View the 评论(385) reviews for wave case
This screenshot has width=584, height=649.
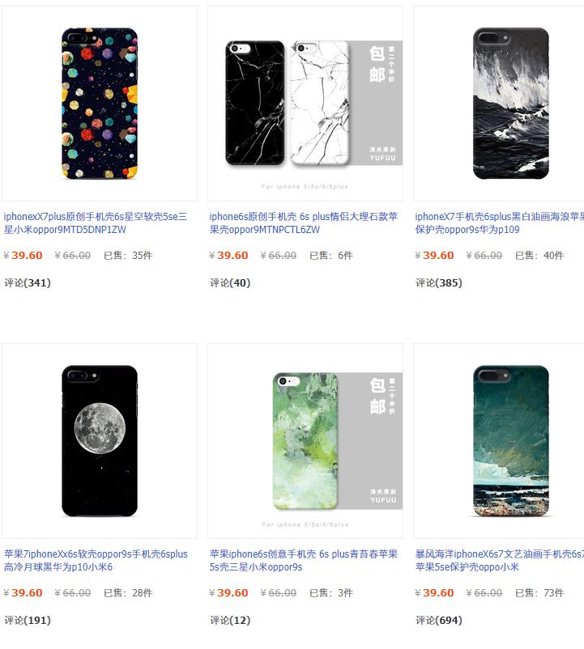click(x=439, y=283)
